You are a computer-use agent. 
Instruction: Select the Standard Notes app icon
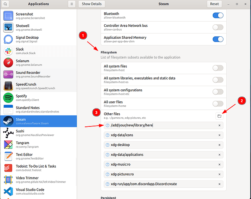(8, 110)
